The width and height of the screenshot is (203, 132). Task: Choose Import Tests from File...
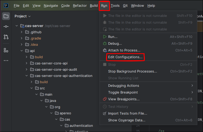pyautogui.click(x=127, y=113)
